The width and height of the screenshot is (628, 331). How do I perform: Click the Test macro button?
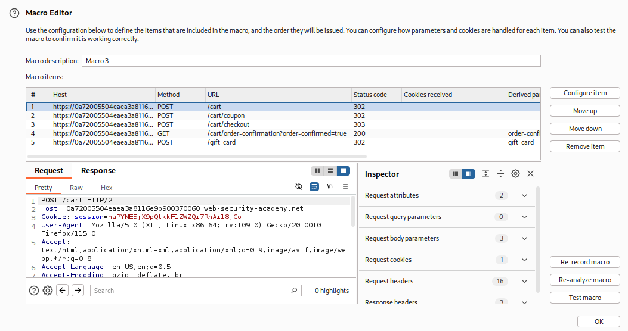(584, 298)
